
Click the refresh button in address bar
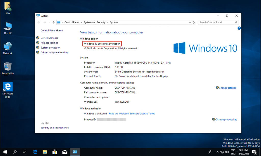(194, 22)
